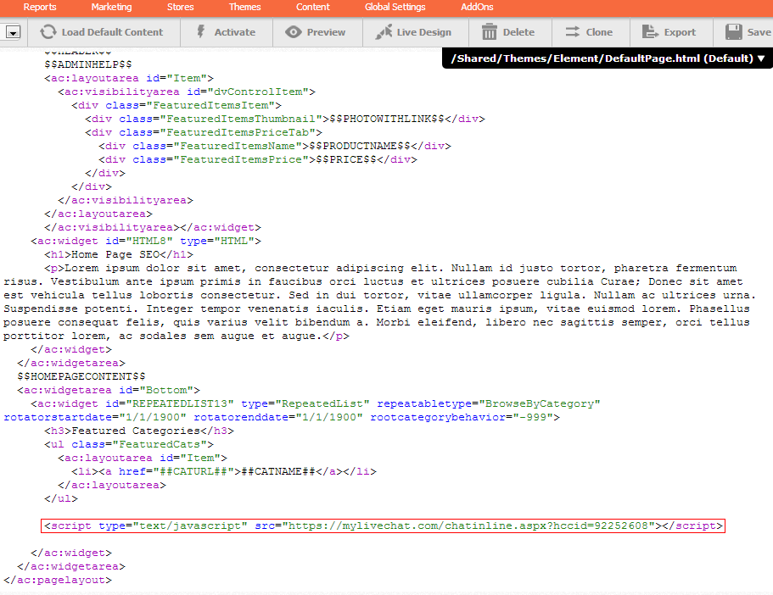Click the AddOns menu

pyautogui.click(x=477, y=7)
